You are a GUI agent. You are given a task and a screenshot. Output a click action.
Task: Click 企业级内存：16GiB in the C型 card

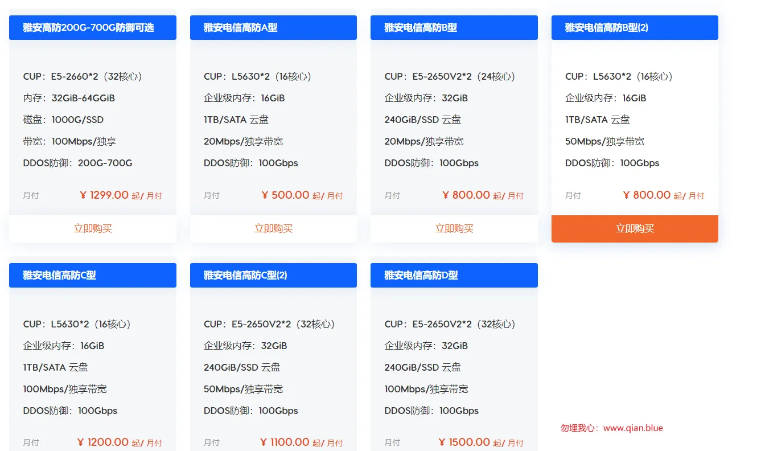coord(64,346)
